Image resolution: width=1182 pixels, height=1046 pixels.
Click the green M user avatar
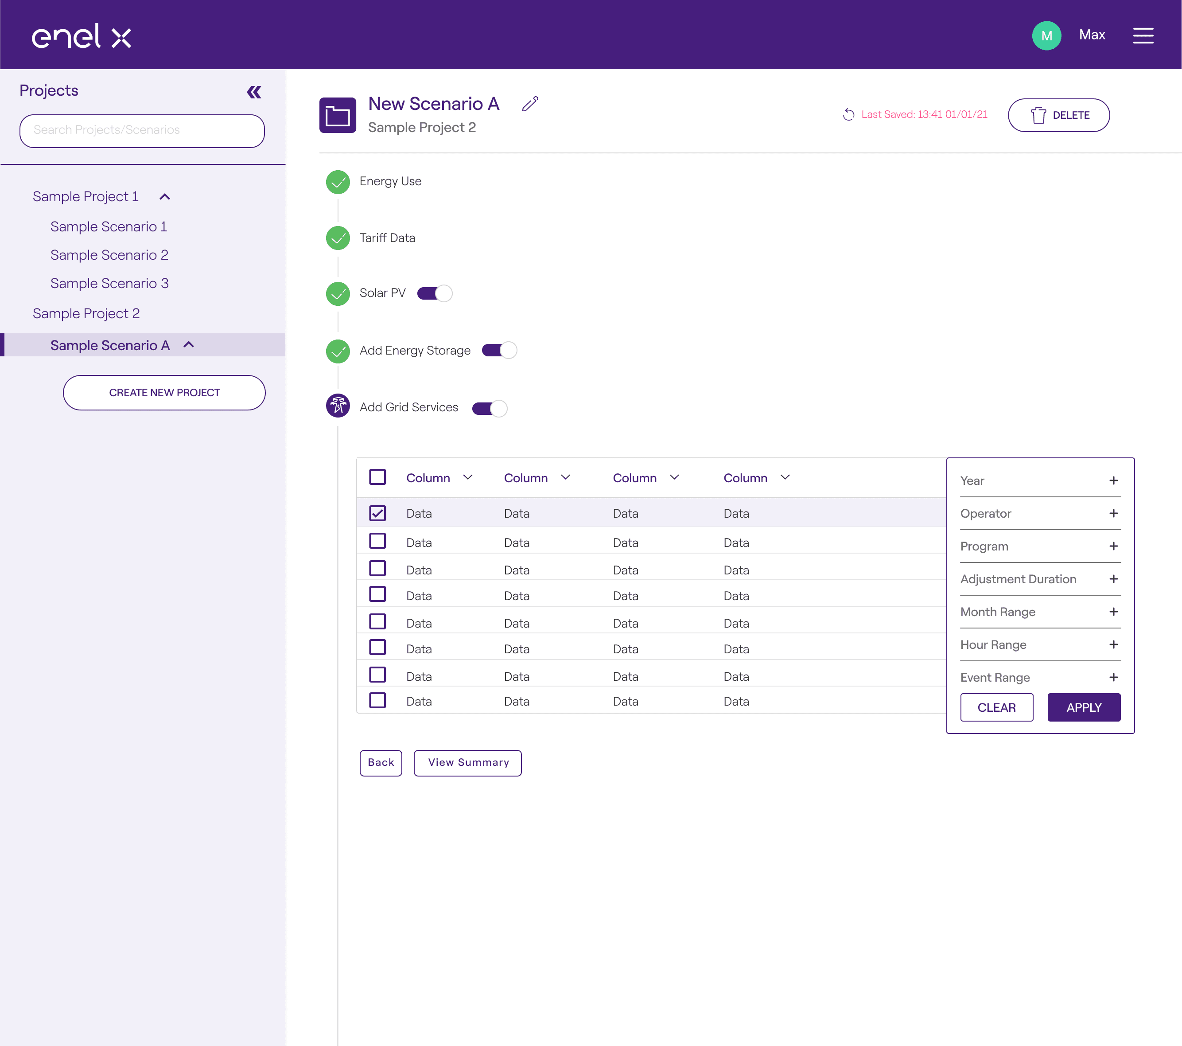[1046, 36]
